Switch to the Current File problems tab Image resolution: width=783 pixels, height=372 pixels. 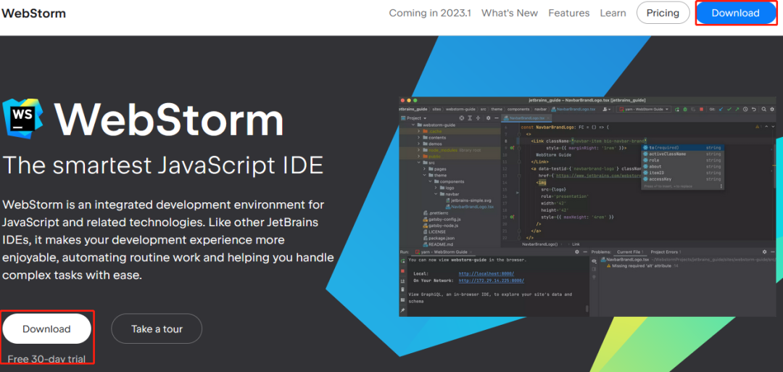pyautogui.click(x=630, y=252)
